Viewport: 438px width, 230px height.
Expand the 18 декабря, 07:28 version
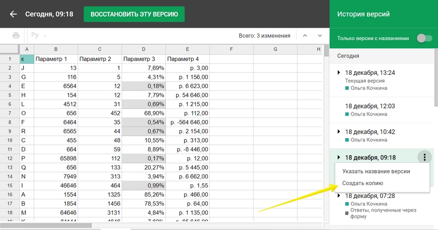(x=338, y=195)
